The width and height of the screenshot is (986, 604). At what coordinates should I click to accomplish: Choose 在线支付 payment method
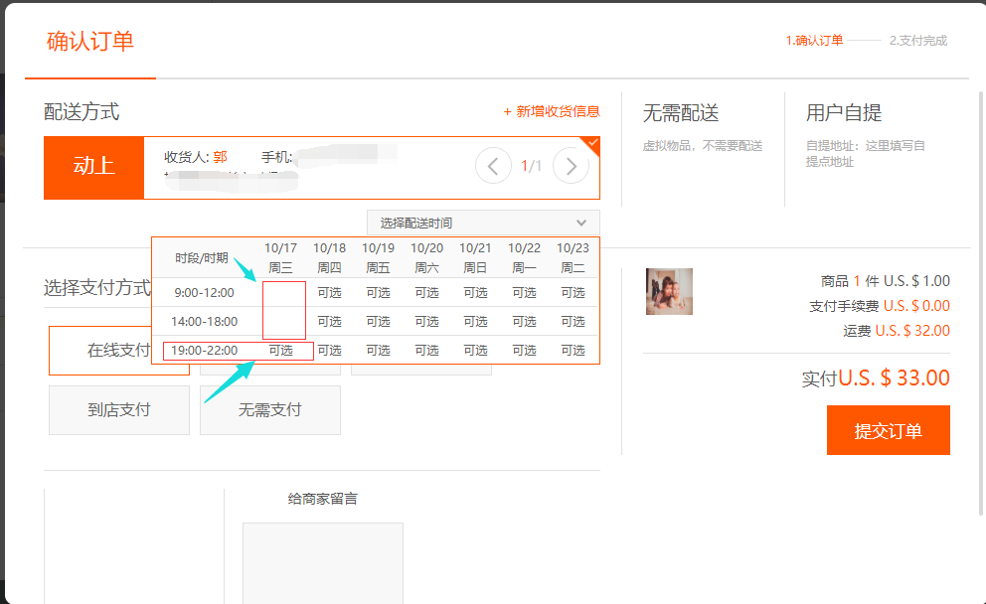click(x=118, y=351)
